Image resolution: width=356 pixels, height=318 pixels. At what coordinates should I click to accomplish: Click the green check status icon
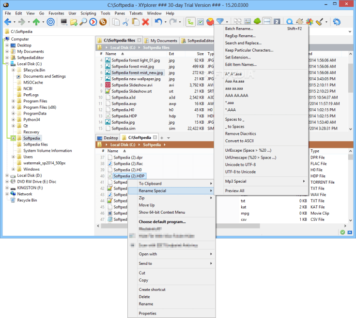342,232
